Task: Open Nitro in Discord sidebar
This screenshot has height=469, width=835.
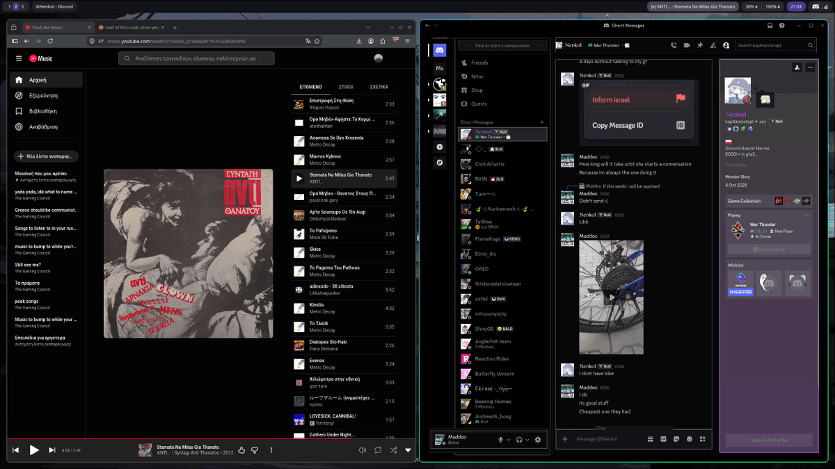Action: (502, 76)
